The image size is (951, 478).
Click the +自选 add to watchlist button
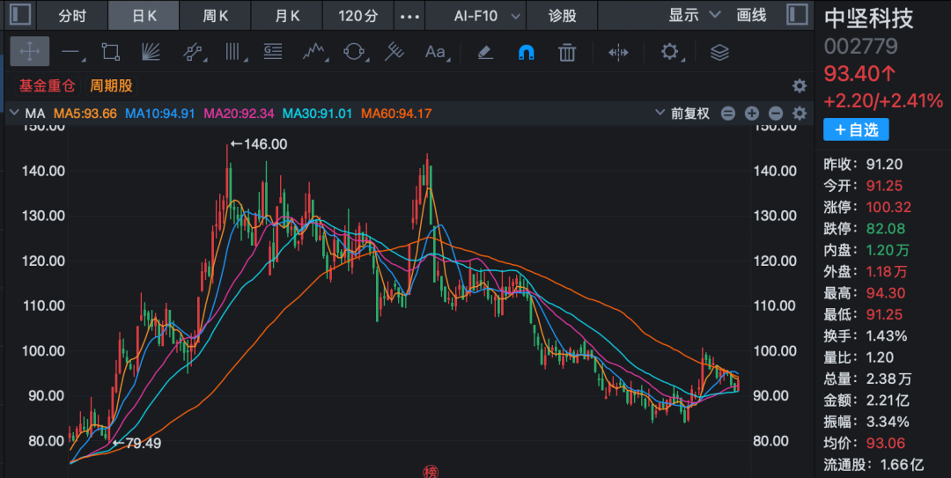click(856, 129)
